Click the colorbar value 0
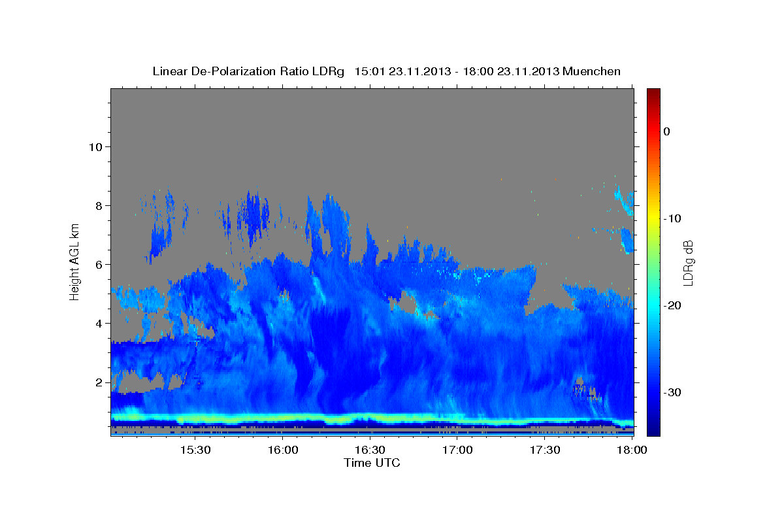This screenshot has width=784, height=523. click(x=667, y=131)
